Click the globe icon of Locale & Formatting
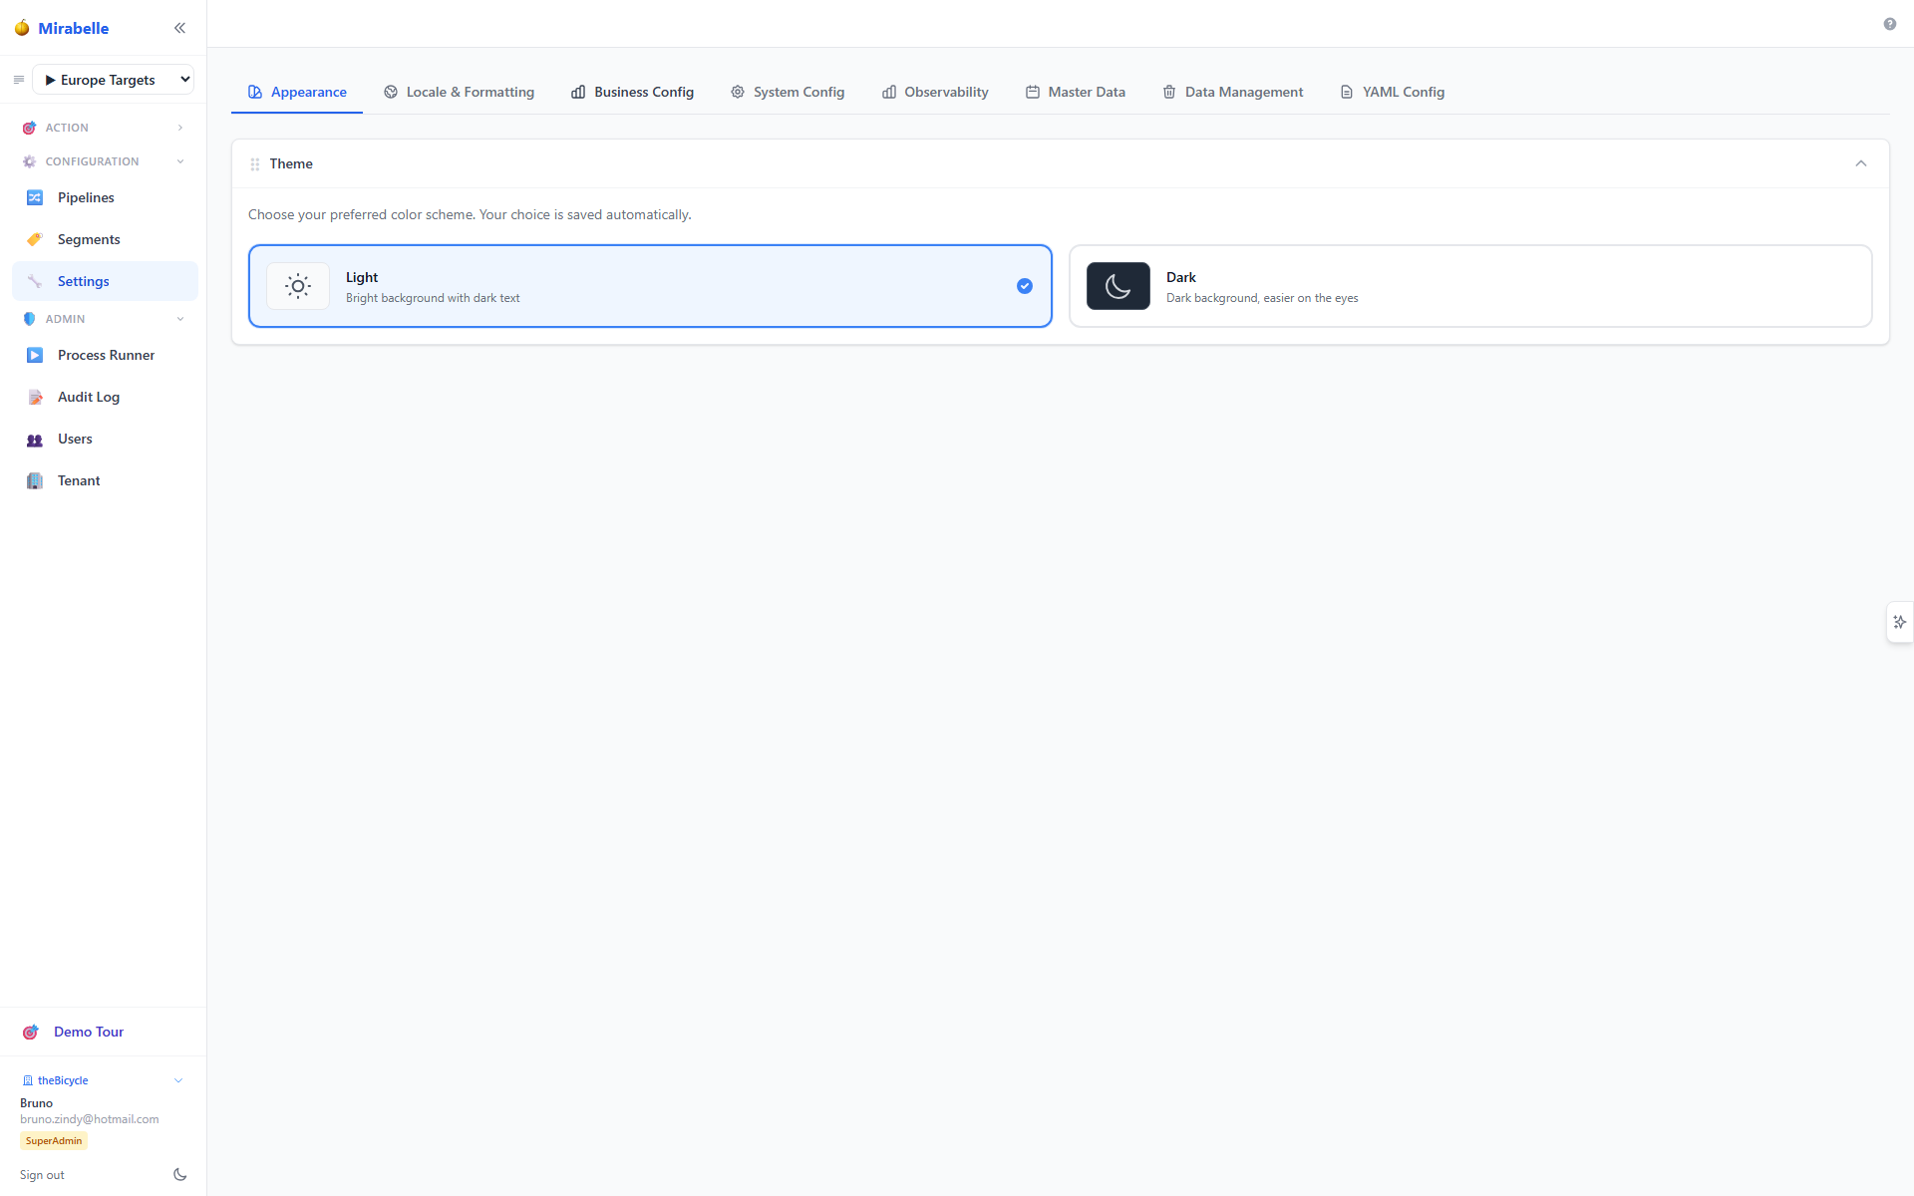The width and height of the screenshot is (1914, 1196). 391,92
